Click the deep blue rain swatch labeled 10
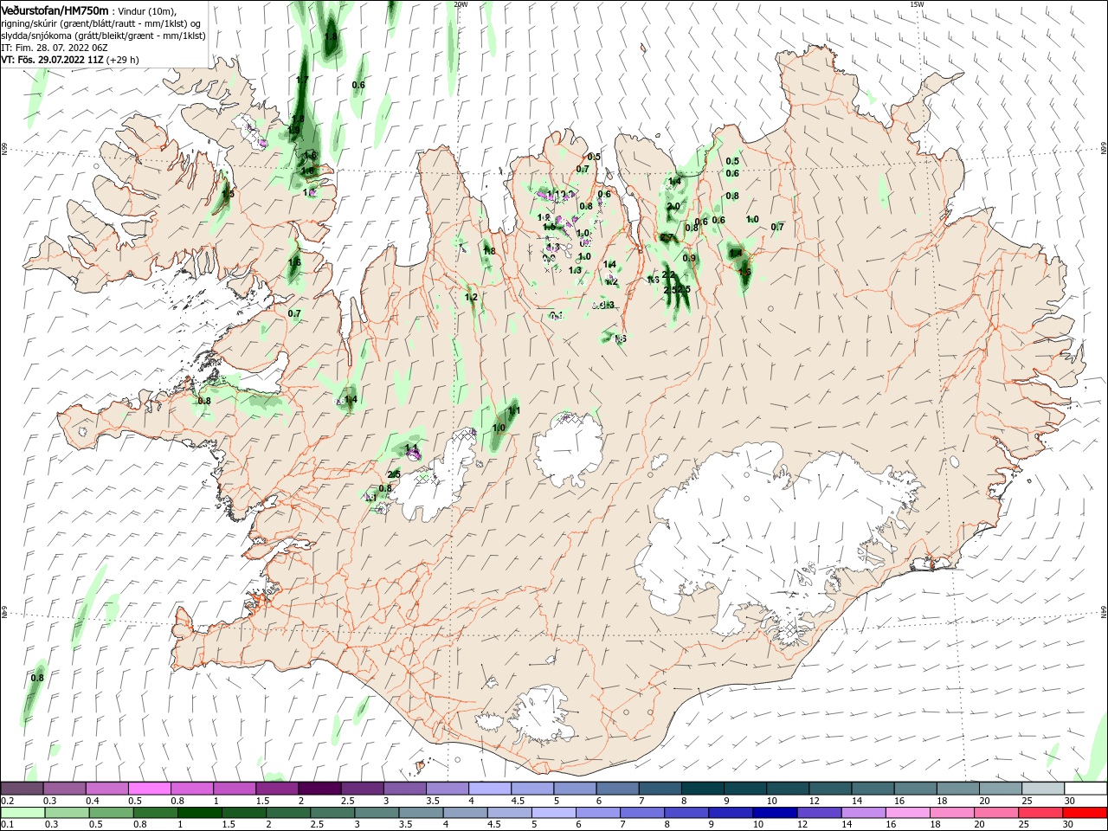Viewport: 1108px width, 831px height. [x=774, y=813]
